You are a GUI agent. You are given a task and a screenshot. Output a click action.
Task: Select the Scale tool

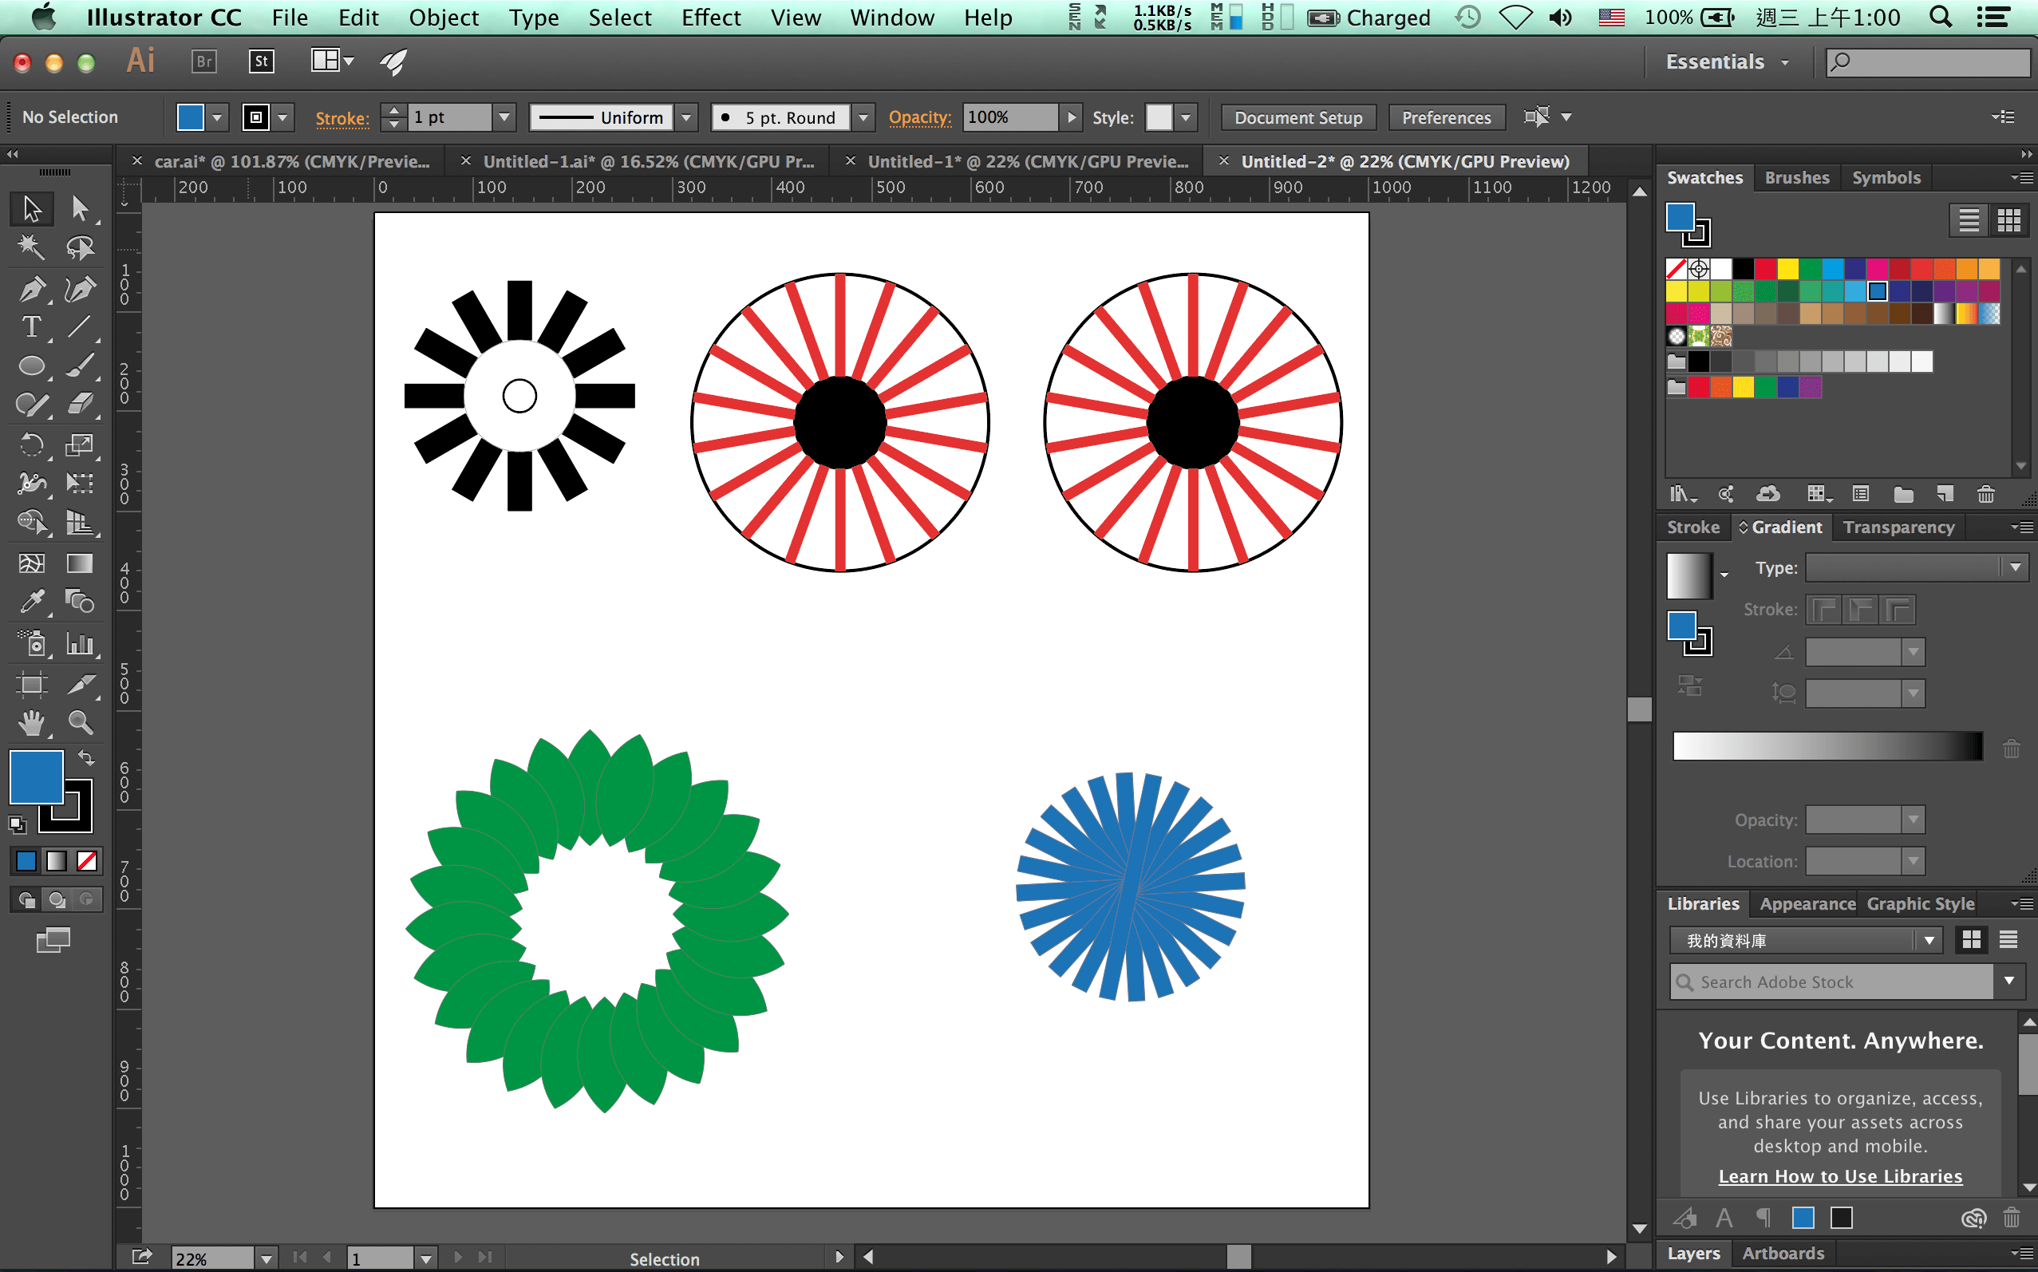coord(80,445)
